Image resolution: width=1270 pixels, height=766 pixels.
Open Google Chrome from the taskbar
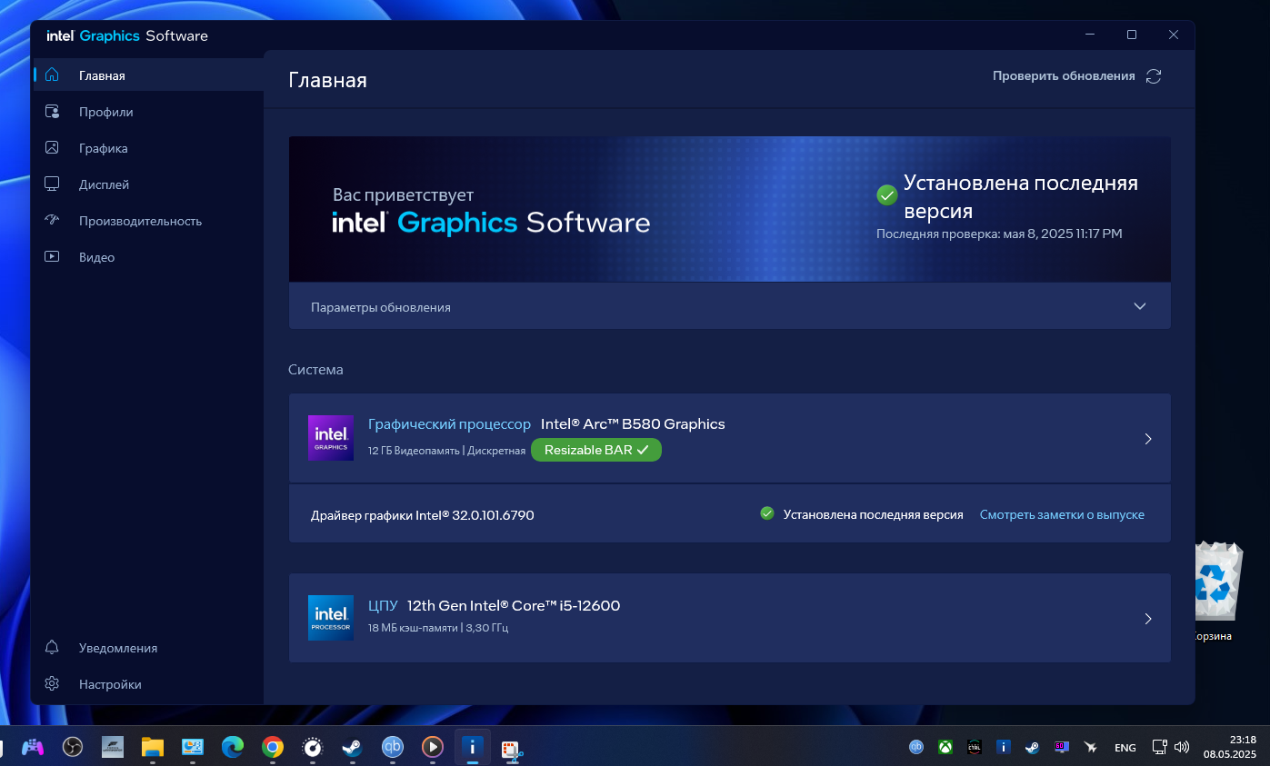273,747
